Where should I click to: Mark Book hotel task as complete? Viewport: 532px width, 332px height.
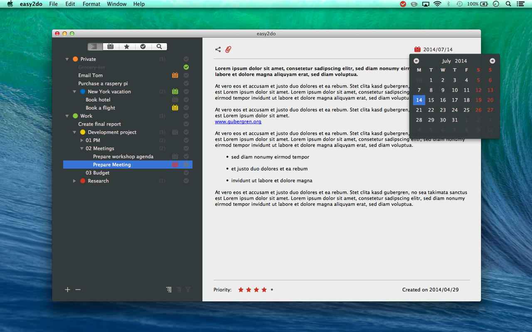pyautogui.click(x=186, y=100)
